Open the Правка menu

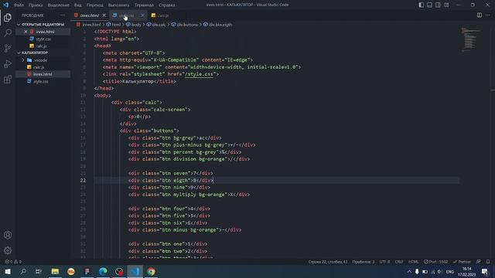pos(36,5)
